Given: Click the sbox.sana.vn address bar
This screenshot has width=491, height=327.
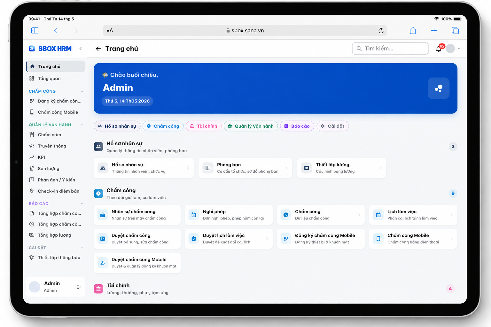Looking at the screenshot, I should [245, 31].
